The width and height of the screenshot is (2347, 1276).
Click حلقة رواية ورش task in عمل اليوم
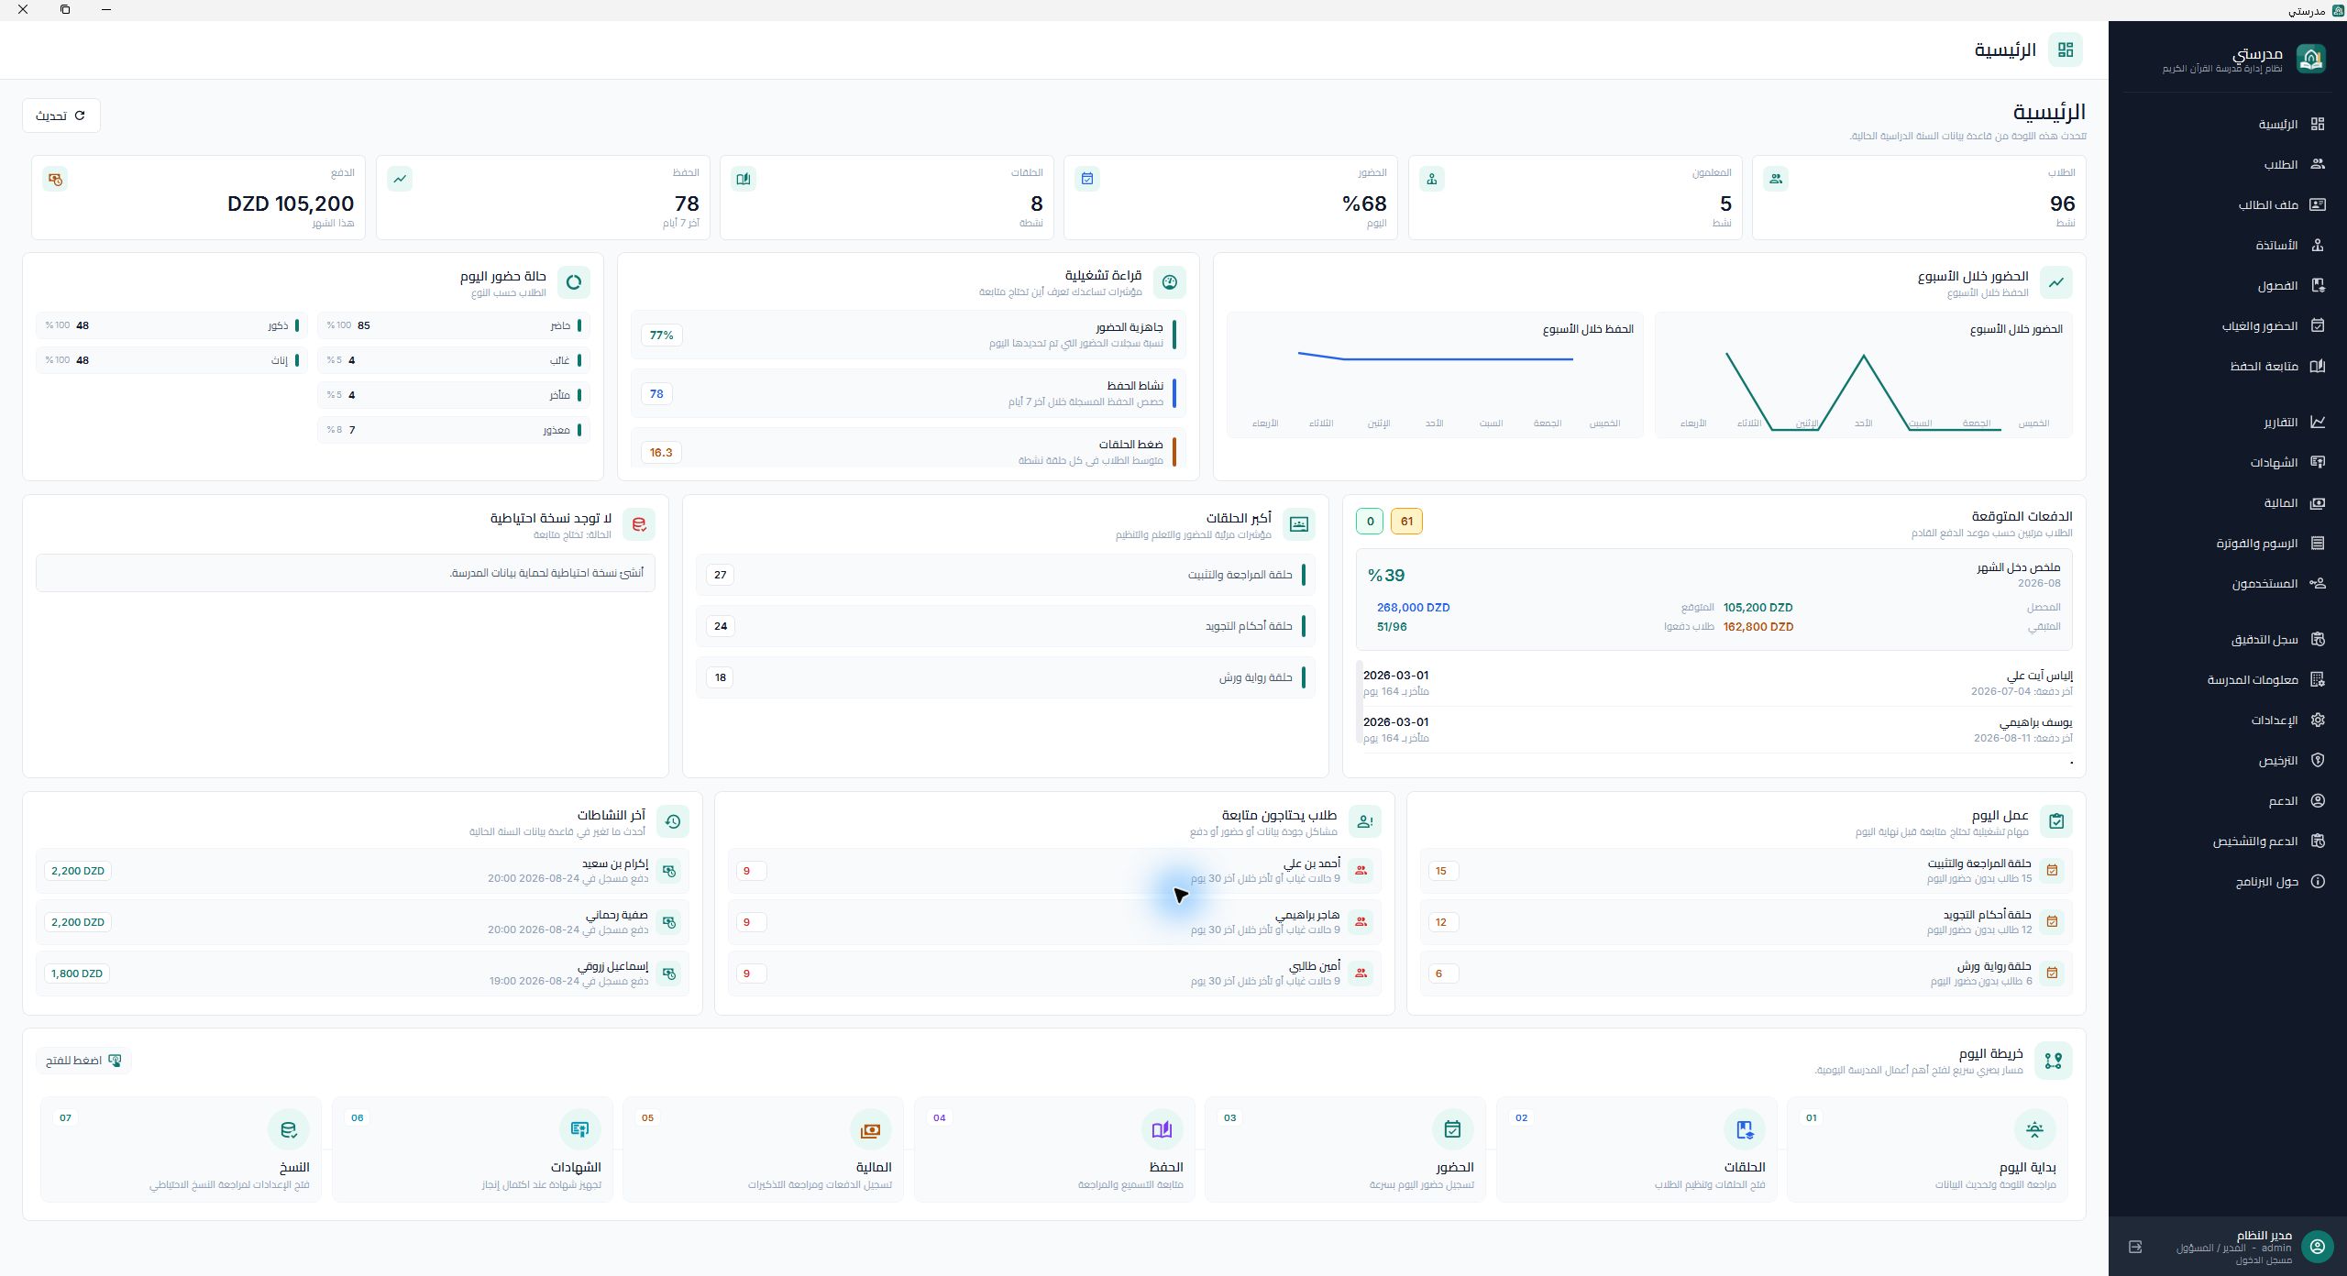(1746, 973)
